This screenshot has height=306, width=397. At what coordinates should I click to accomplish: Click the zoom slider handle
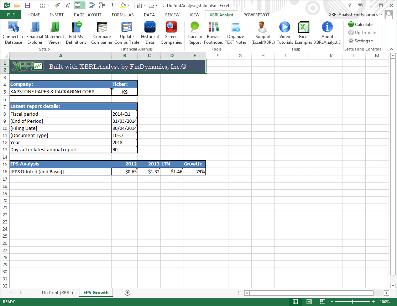click(352, 301)
